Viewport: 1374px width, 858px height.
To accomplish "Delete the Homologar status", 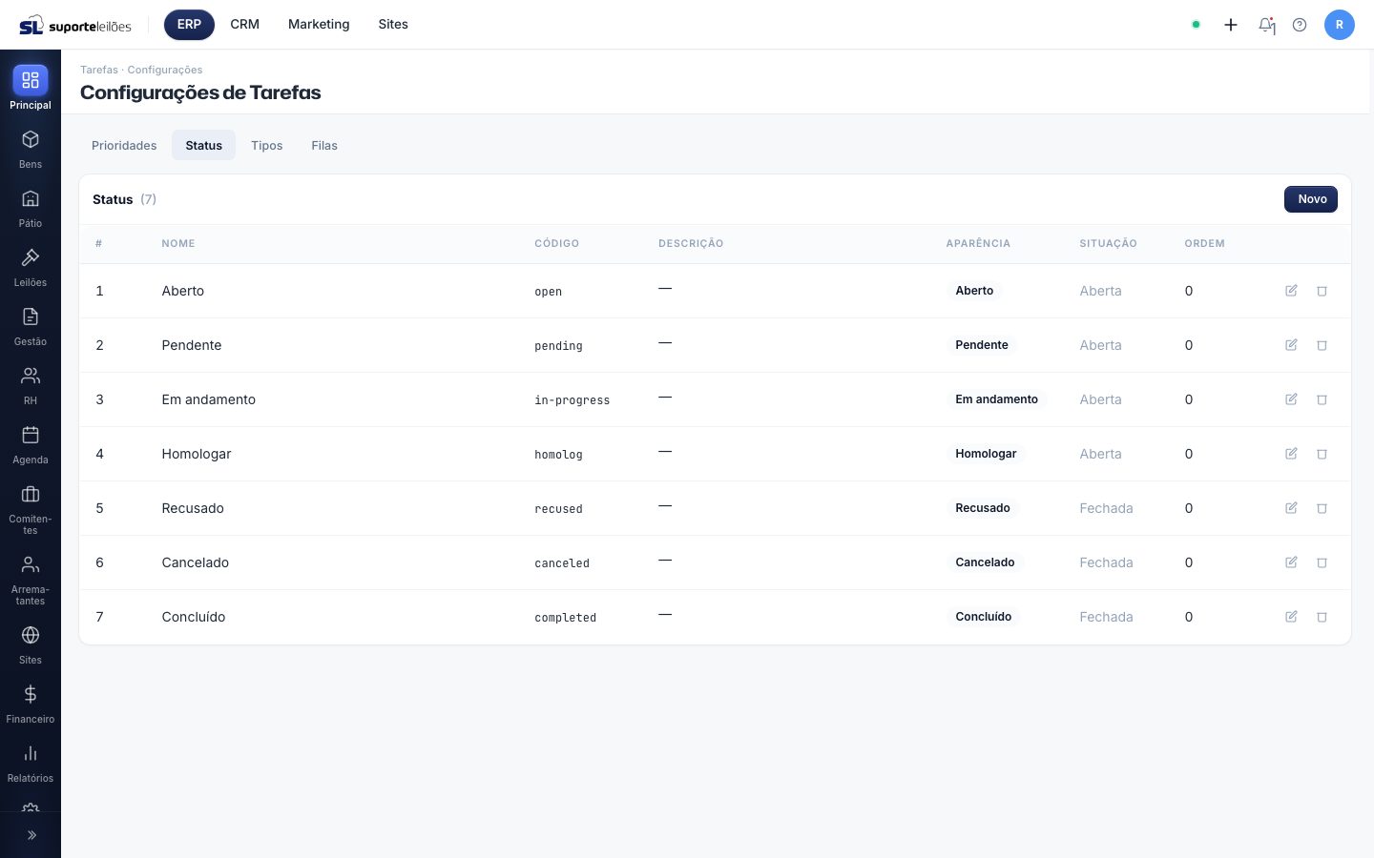I will tap(1322, 454).
